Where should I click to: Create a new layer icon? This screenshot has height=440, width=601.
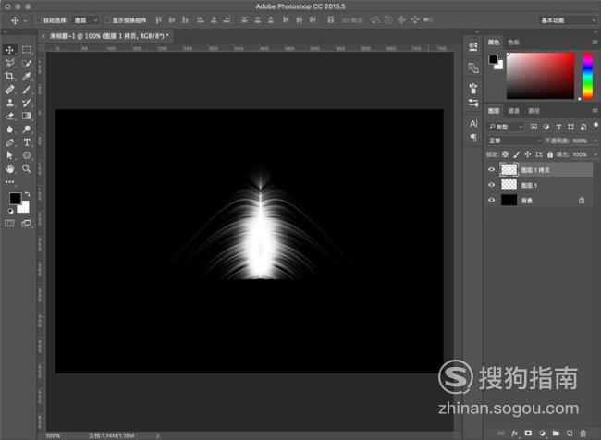tap(570, 434)
